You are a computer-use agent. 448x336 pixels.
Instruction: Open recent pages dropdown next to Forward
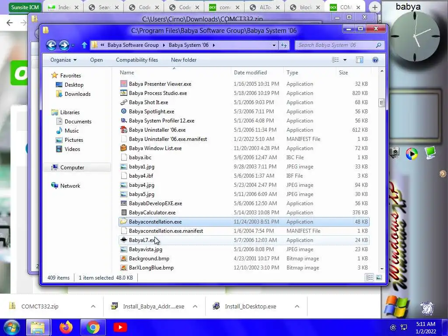point(73,45)
